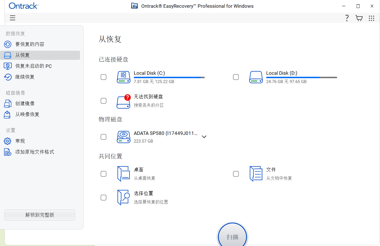Click the 共同位置 section heading
This screenshot has width=380, height=246.
[111, 156]
